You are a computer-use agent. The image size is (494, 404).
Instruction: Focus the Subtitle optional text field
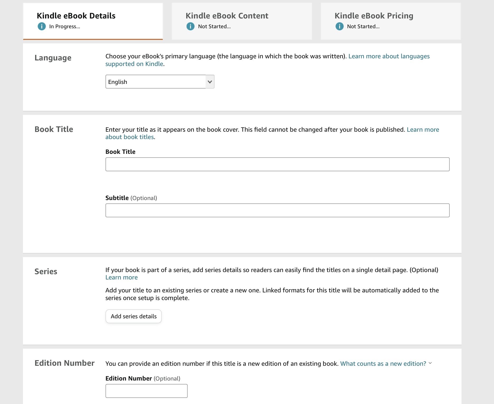[x=277, y=210]
